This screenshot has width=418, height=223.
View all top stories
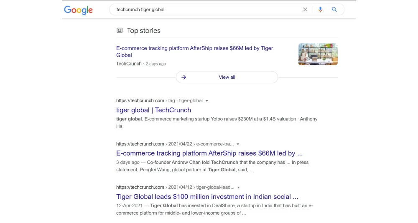coord(227,78)
